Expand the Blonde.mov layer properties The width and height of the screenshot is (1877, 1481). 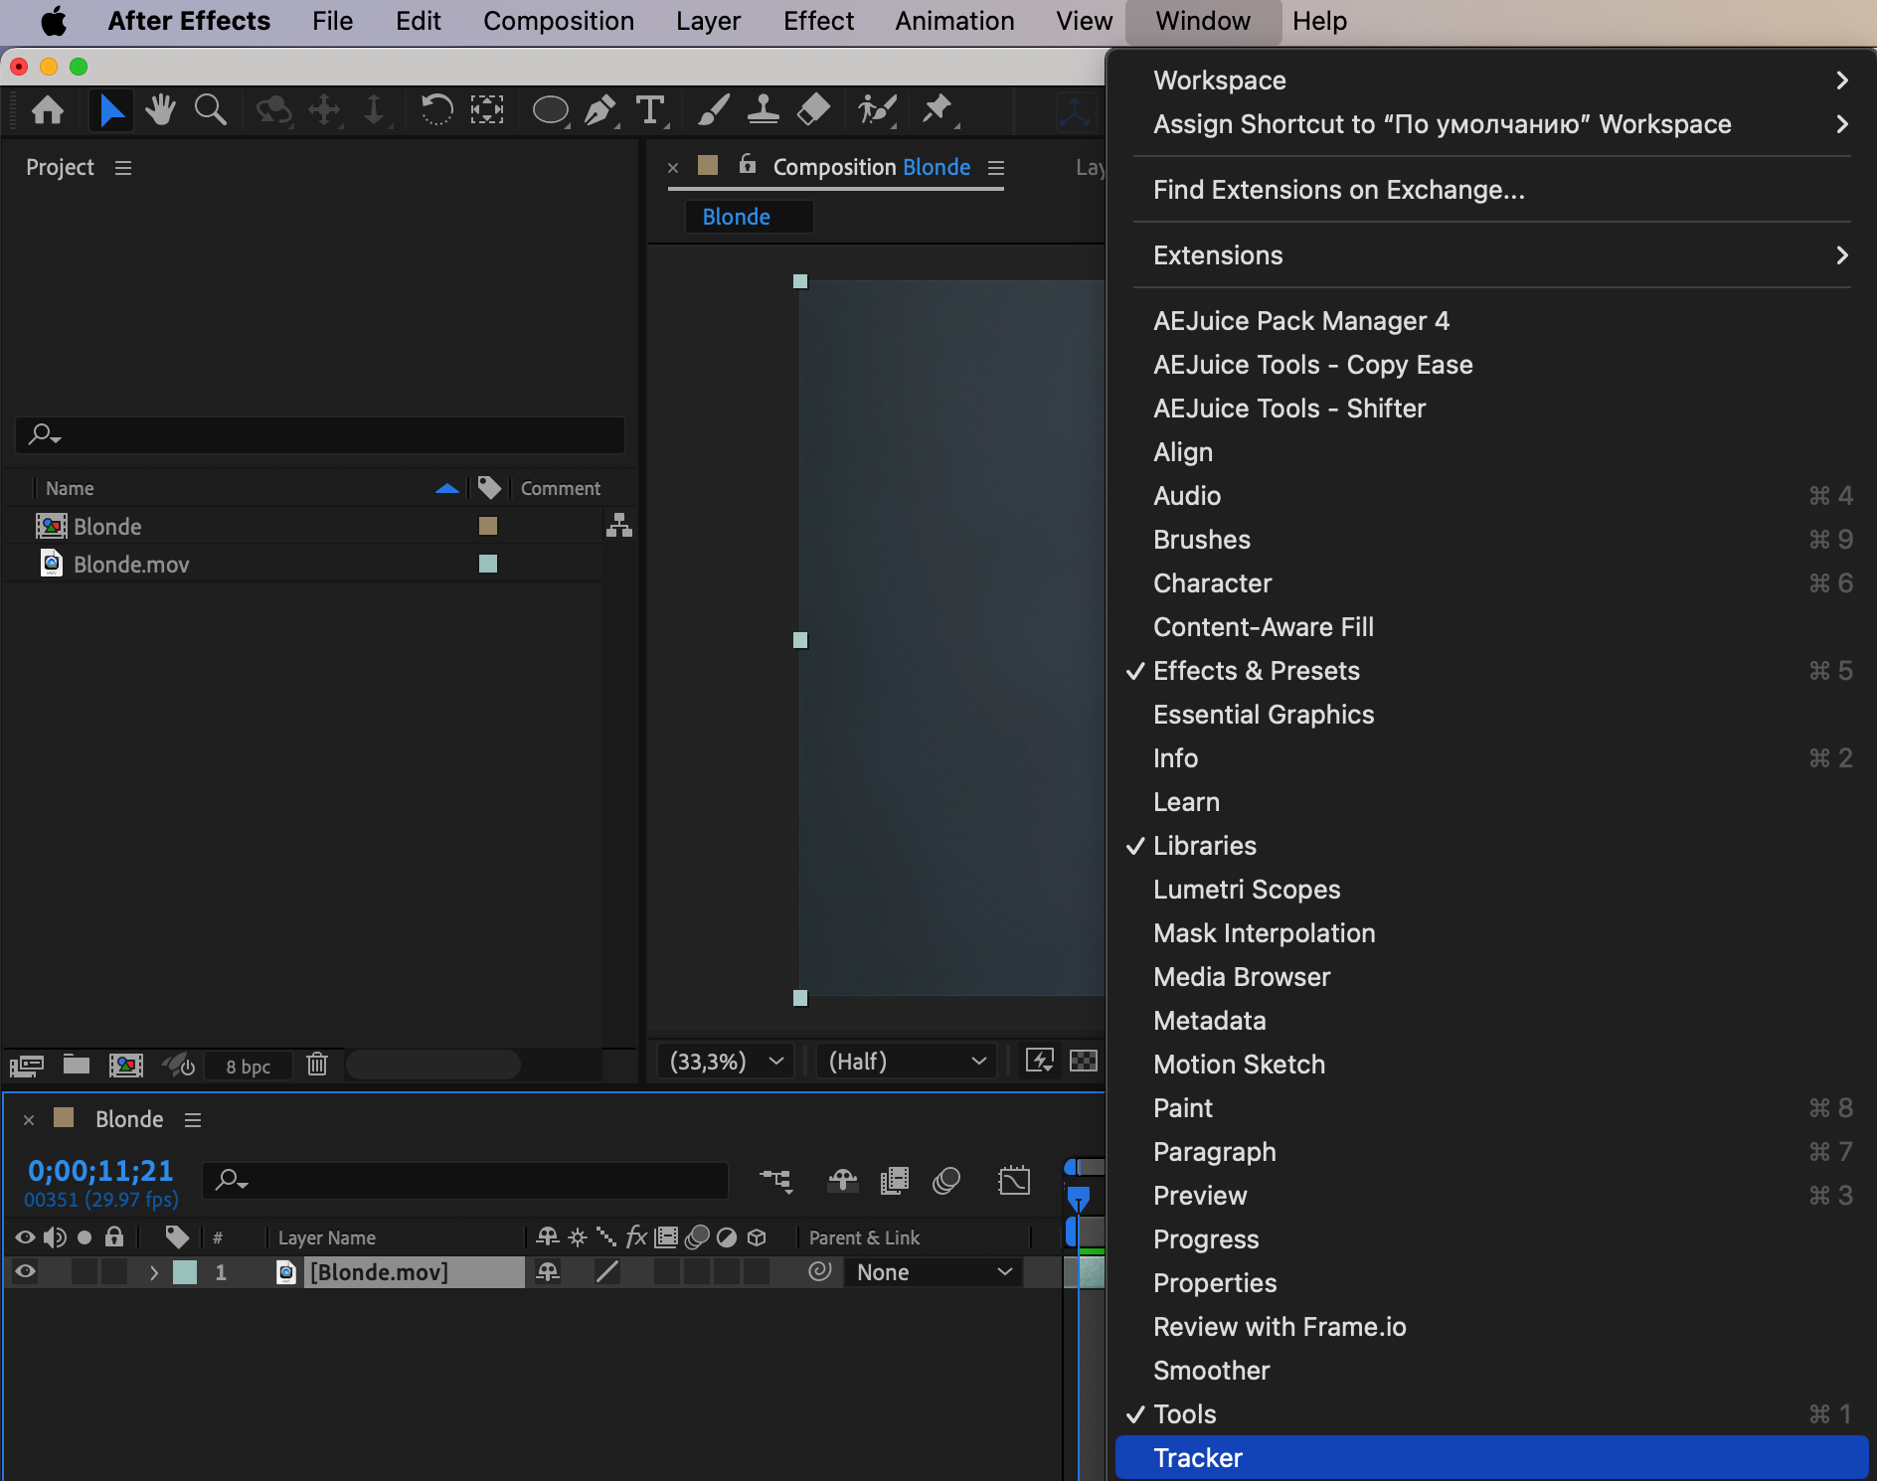click(x=153, y=1272)
